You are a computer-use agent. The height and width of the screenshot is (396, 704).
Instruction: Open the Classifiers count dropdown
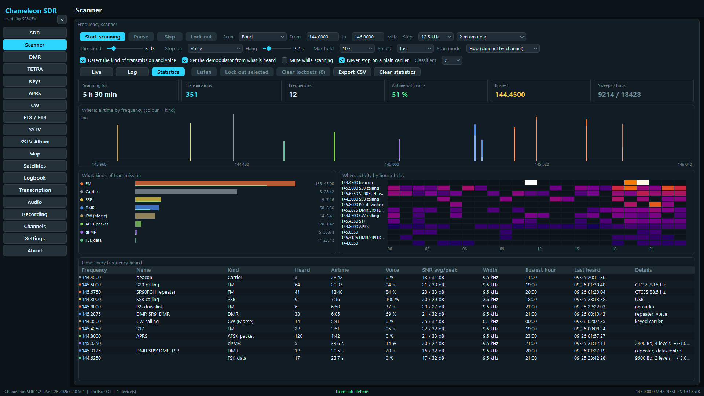[452, 60]
